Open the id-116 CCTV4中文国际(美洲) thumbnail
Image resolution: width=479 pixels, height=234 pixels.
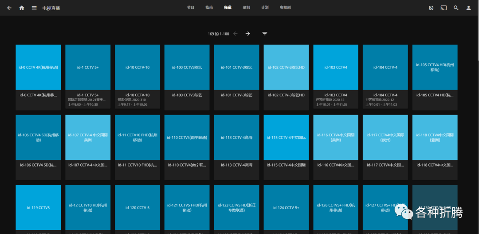pyautogui.click(x=336, y=137)
